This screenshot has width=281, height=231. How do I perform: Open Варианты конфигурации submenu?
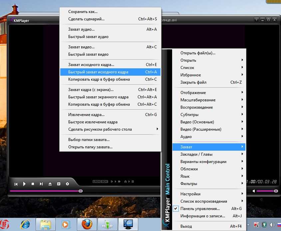[209, 162]
